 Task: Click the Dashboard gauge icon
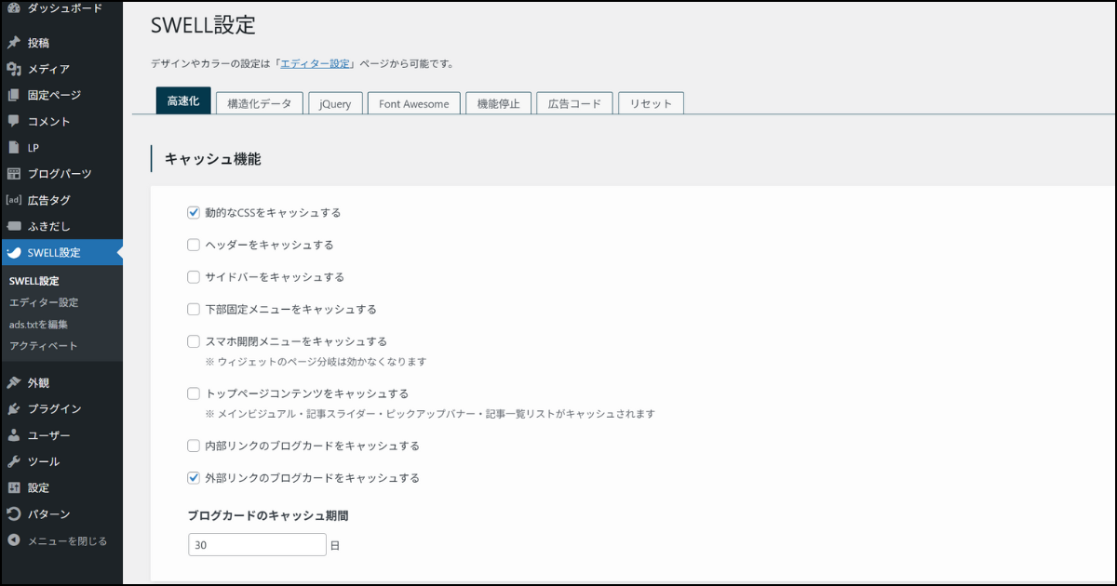14,8
